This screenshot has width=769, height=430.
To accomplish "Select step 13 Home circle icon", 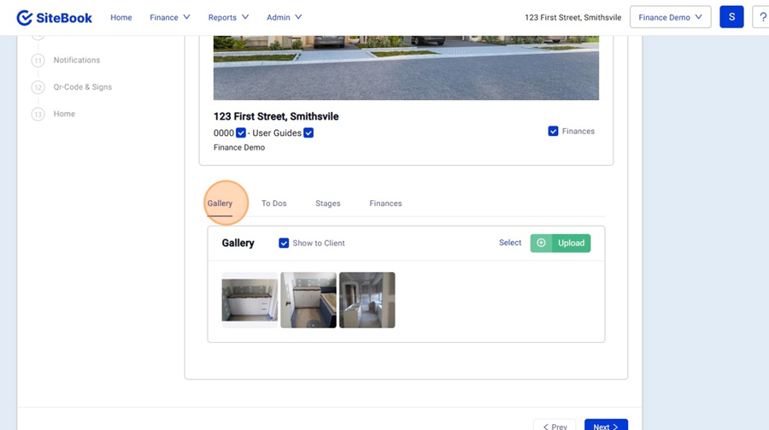I will pos(38,114).
